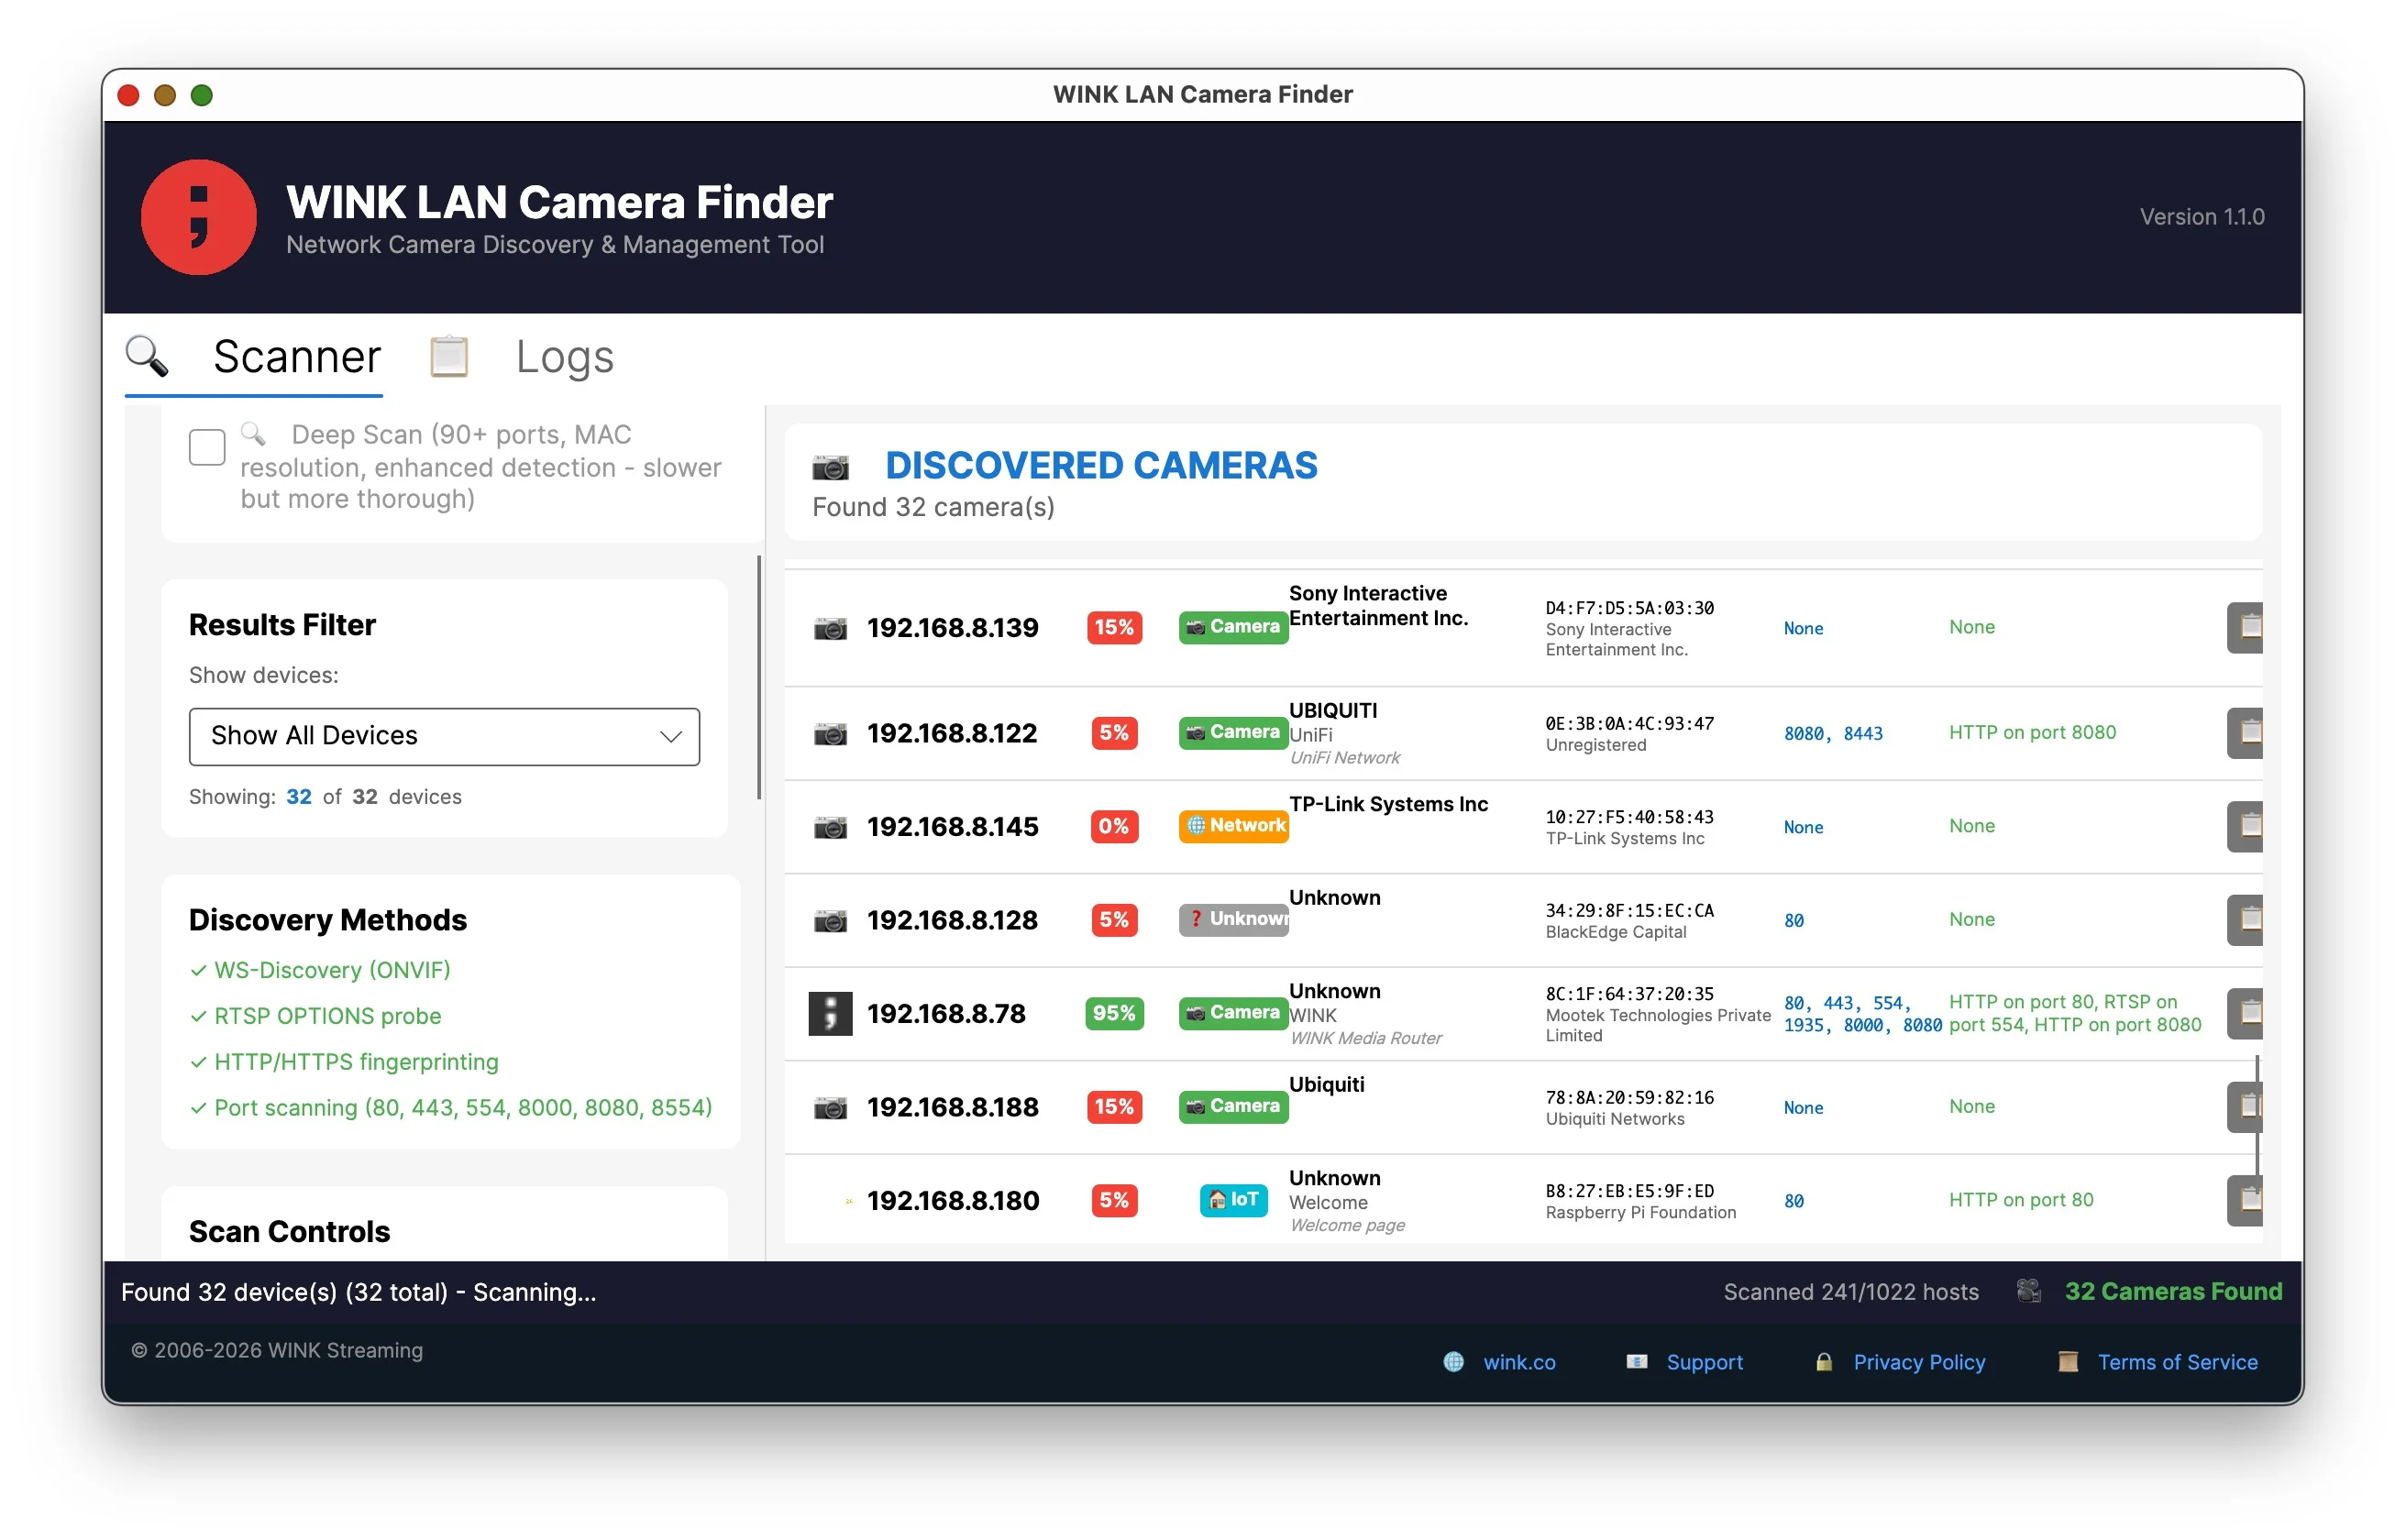Switch to the Logs tab
Screen dimensions: 2406x1540
click(564, 357)
